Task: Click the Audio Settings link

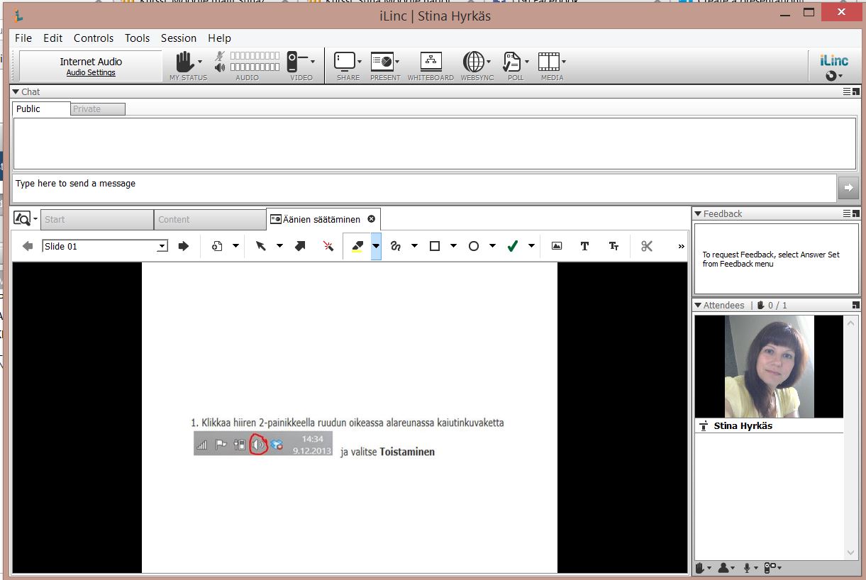Action: coord(91,72)
